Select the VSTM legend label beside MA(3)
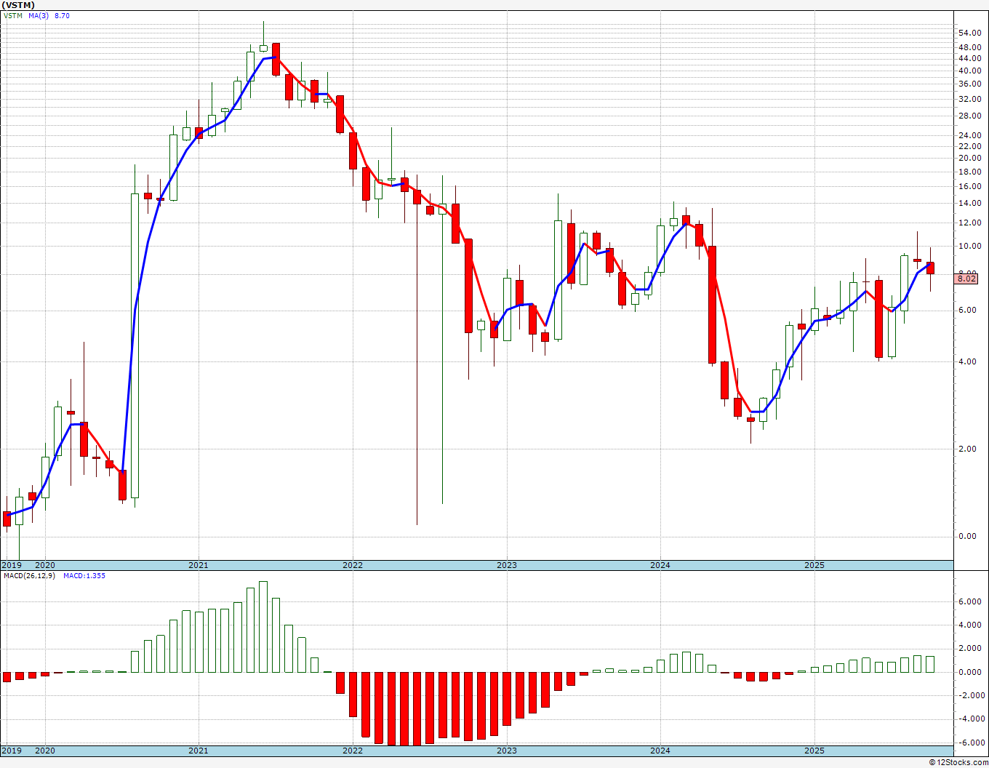Viewport: 989px width, 768px height. (12, 15)
